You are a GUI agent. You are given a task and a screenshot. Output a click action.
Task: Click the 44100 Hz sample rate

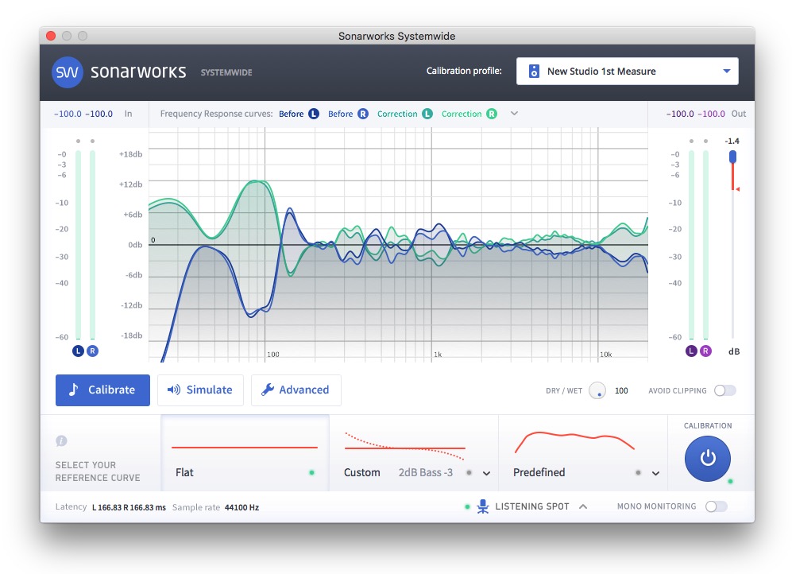[242, 507]
